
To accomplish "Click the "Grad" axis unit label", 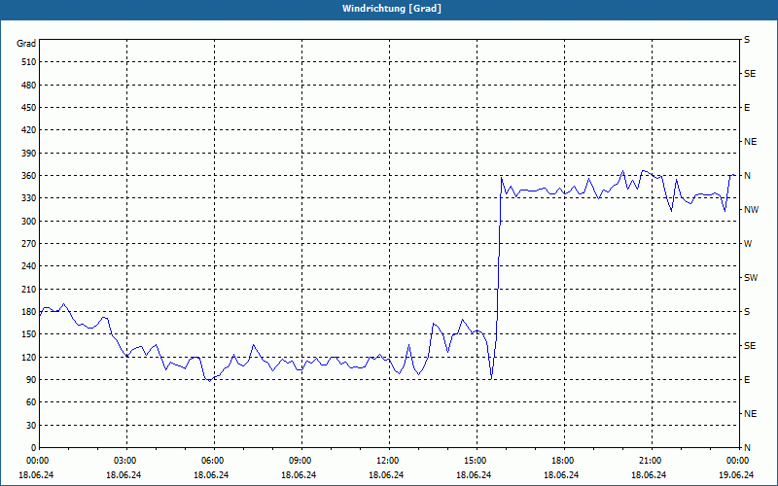I will [26, 44].
